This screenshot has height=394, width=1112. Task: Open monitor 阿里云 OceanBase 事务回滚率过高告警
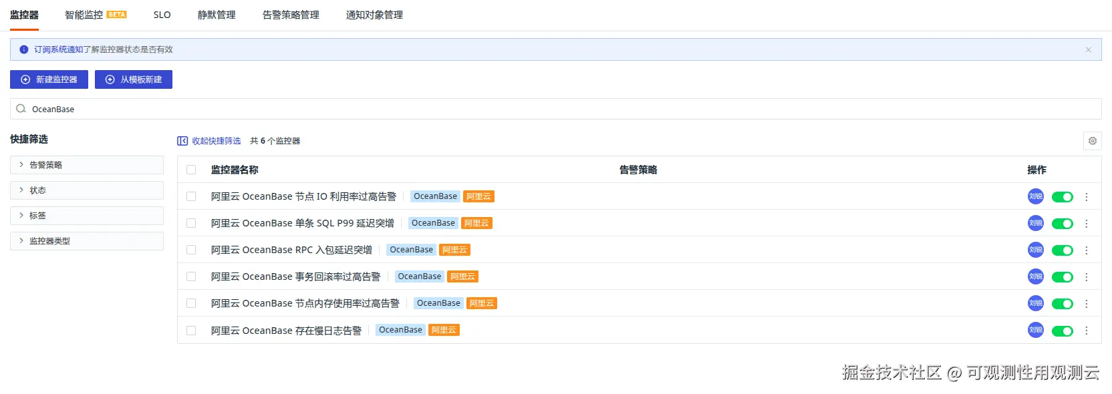(295, 276)
